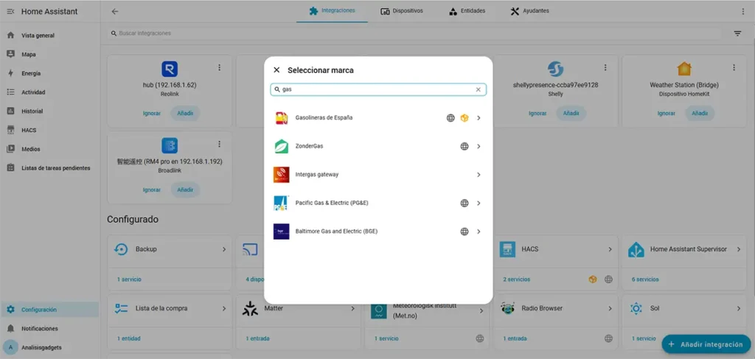Switch to the Dispositivos tab
The height and width of the screenshot is (359, 755).
click(402, 11)
